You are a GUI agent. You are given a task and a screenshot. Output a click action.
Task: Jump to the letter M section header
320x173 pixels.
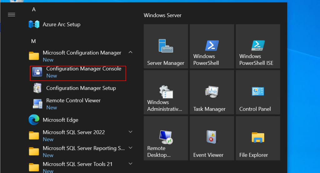pos(34,41)
